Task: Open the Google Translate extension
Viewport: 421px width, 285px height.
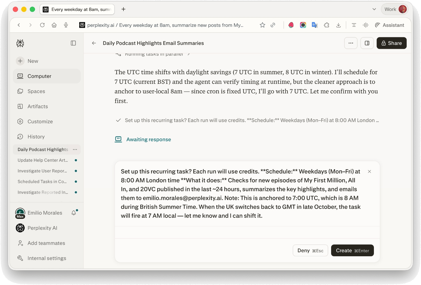Action: (315, 25)
